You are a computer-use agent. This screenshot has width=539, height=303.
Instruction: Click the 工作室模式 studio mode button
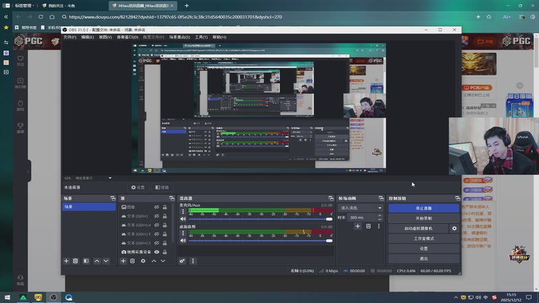424,238
